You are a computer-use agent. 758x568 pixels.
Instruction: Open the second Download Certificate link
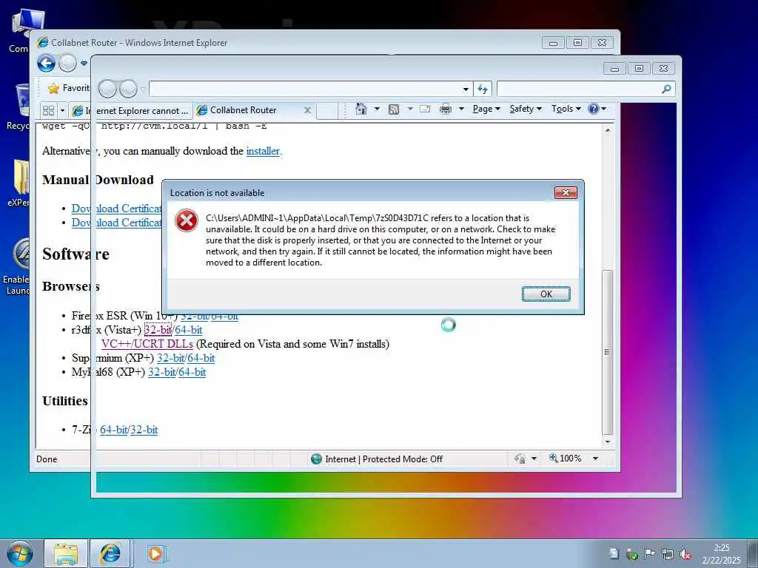point(116,223)
